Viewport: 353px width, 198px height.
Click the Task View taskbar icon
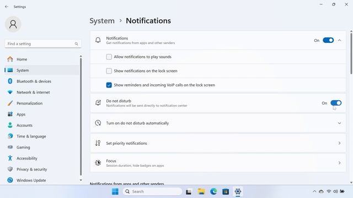[189, 192]
